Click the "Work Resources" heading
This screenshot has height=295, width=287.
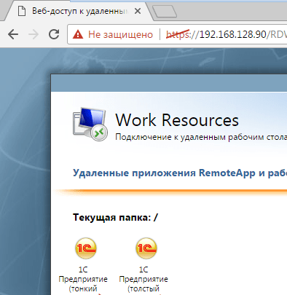click(x=177, y=120)
